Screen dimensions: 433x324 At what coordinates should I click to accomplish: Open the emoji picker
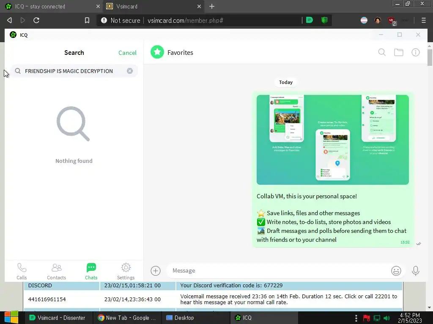click(x=396, y=270)
